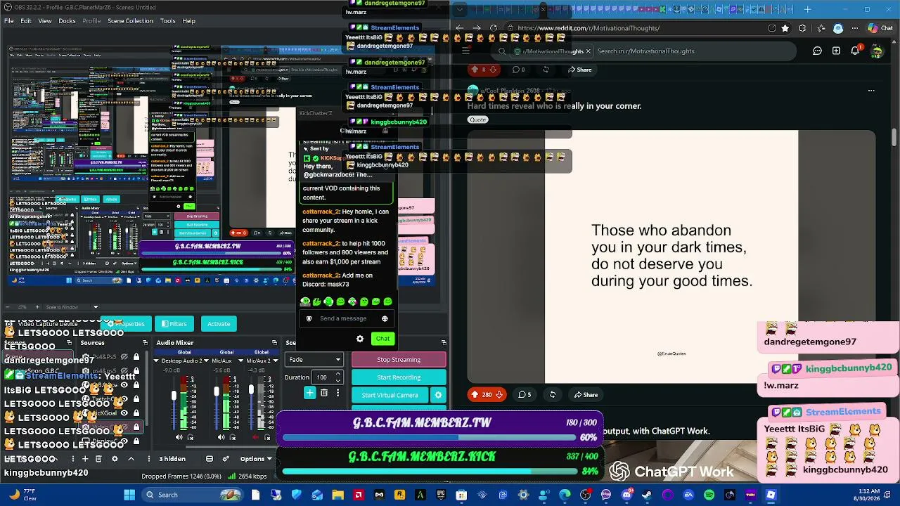This screenshot has height=506, width=900.
Task: Mute first Mic/Aux speaker icon
Action: [x=221, y=437]
